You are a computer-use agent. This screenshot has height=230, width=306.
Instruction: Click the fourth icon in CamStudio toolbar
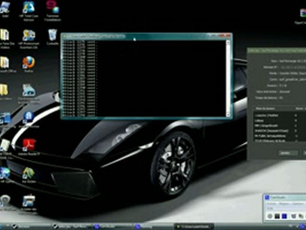click(293, 216)
